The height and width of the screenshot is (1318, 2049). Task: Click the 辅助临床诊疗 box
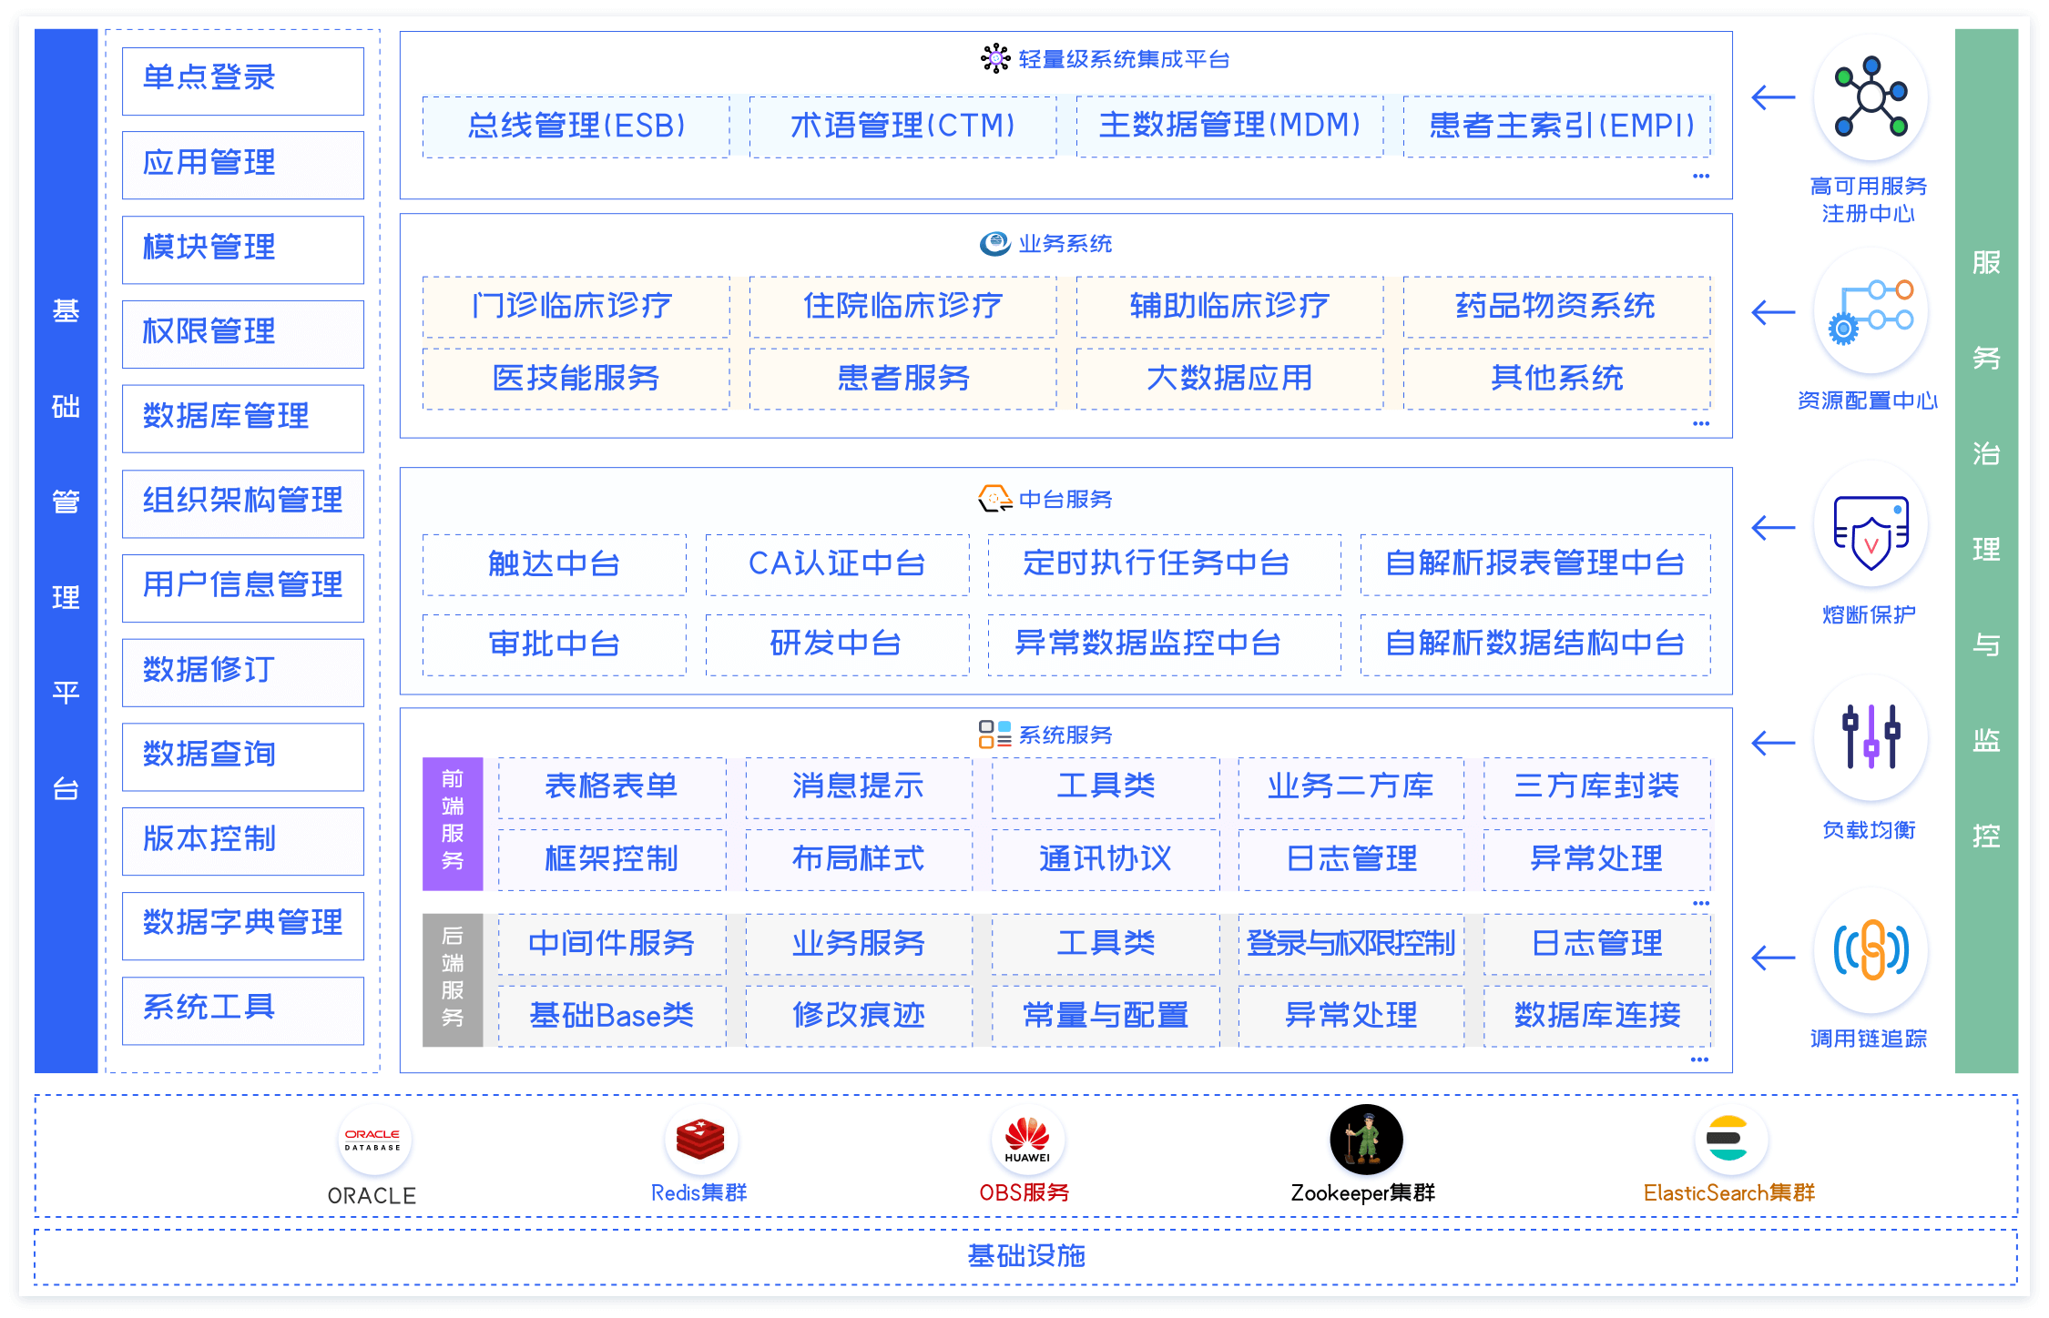(x=1230, y=307)
